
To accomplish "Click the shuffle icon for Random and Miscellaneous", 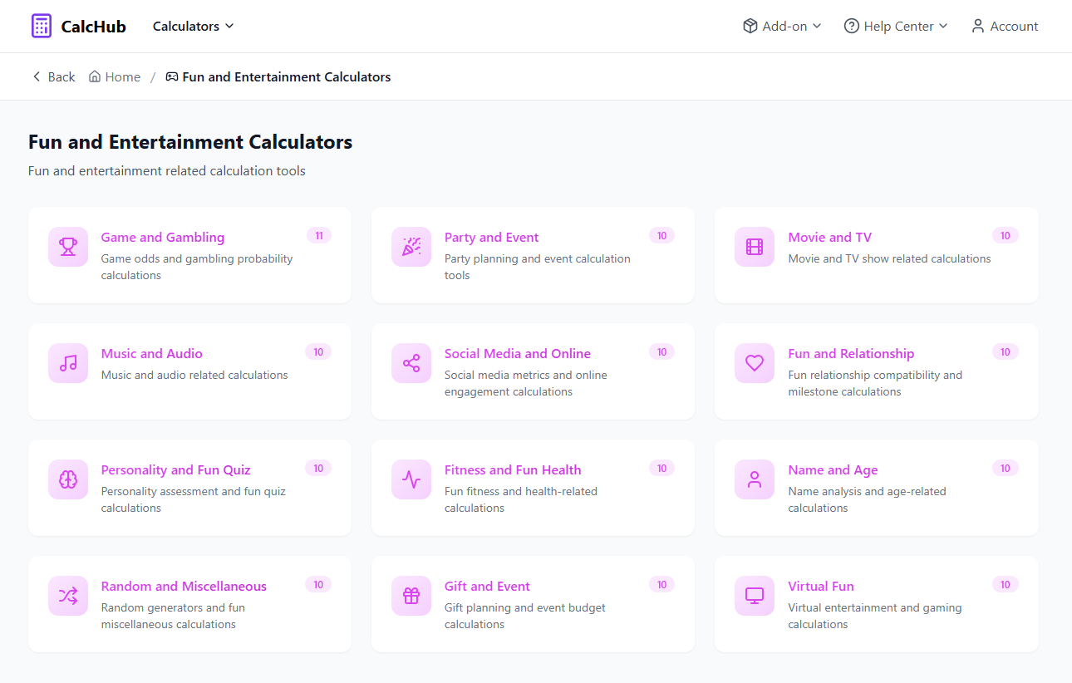I will (68, 596).
